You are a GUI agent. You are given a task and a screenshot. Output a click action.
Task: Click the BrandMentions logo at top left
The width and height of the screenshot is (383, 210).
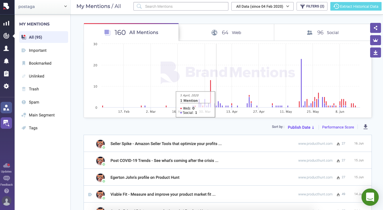pos(7,6)
